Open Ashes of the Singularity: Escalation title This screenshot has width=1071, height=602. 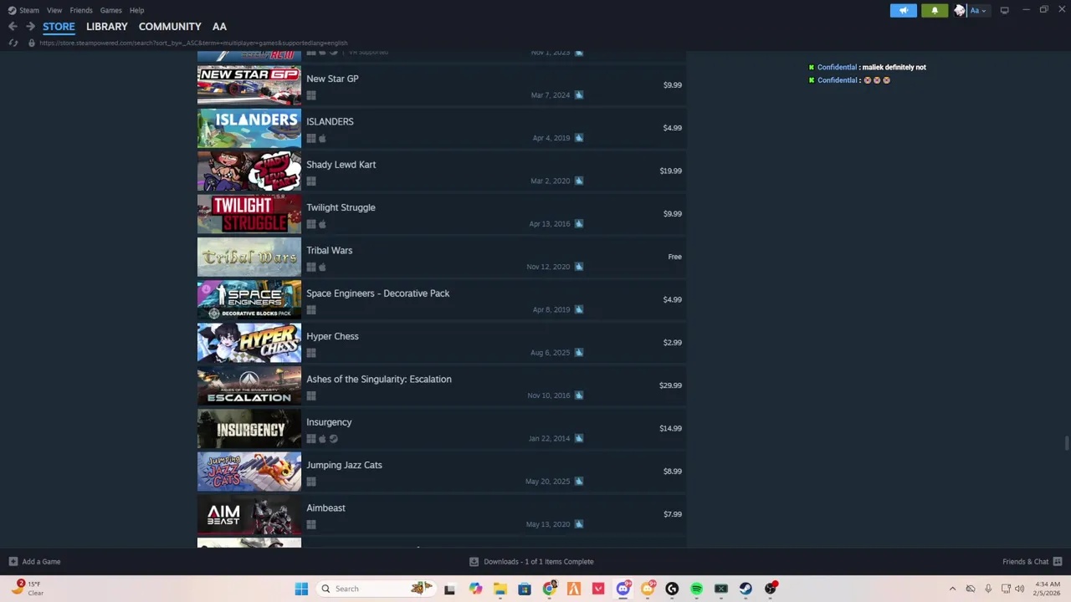point(378,379)
